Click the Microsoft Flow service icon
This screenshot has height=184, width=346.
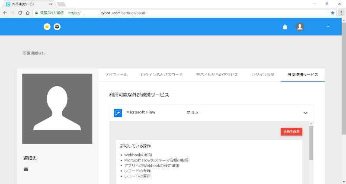tap(118, 113)
